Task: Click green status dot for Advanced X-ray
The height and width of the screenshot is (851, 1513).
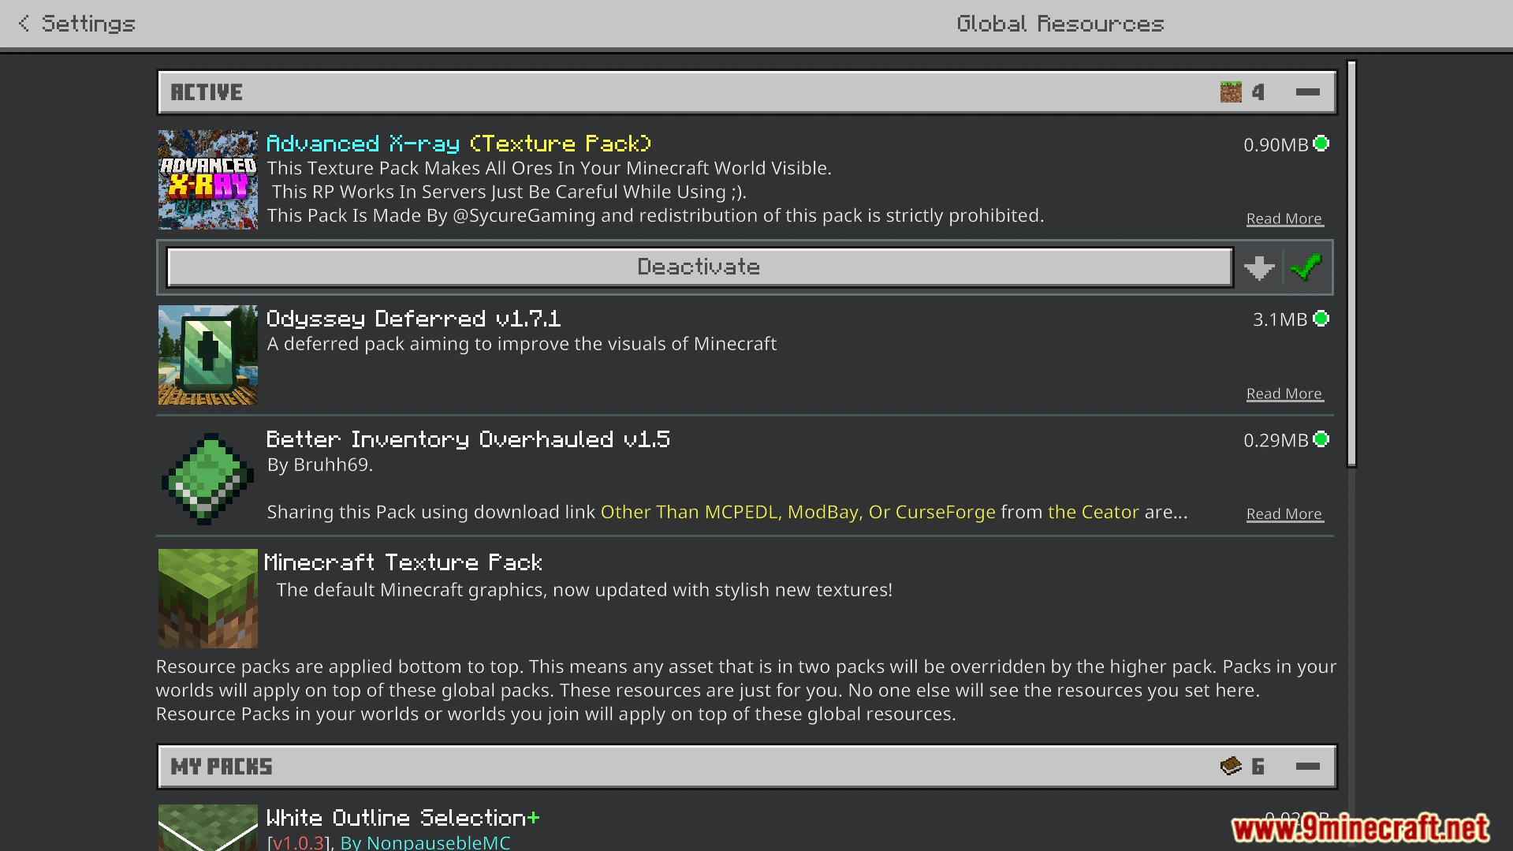Action: pos(1321,144)
